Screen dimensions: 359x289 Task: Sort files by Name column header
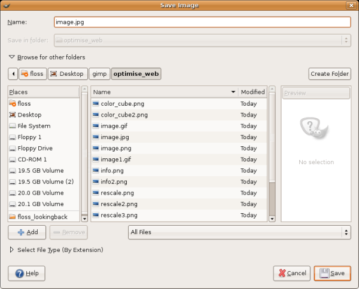click(x=162, y=92)
